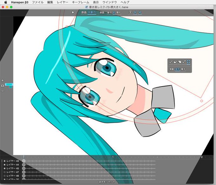Image resolution: width=216 pixels, height=185 pixels.
Task: Select layer レイヤー 46 name
Action: pyautogui.click(x=13, y=176)
